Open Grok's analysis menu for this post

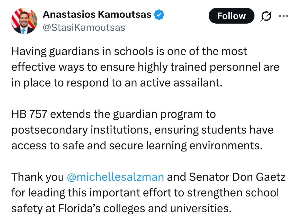tap(266, 16)
